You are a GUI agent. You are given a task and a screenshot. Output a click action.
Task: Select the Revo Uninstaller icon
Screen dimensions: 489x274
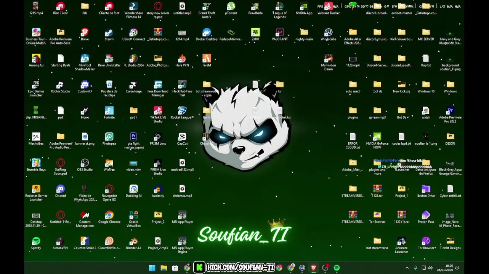tap(109, 61)
